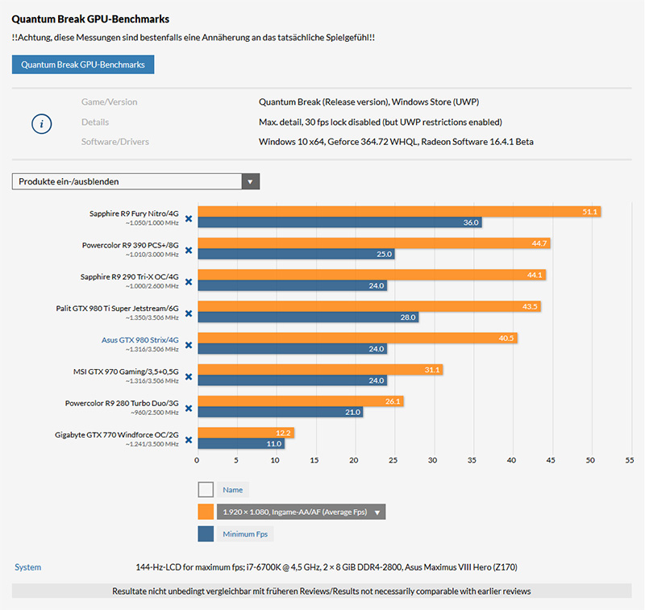Click the Achtung warning line
This screenshot has height=610, width=645.
point(193,37)
